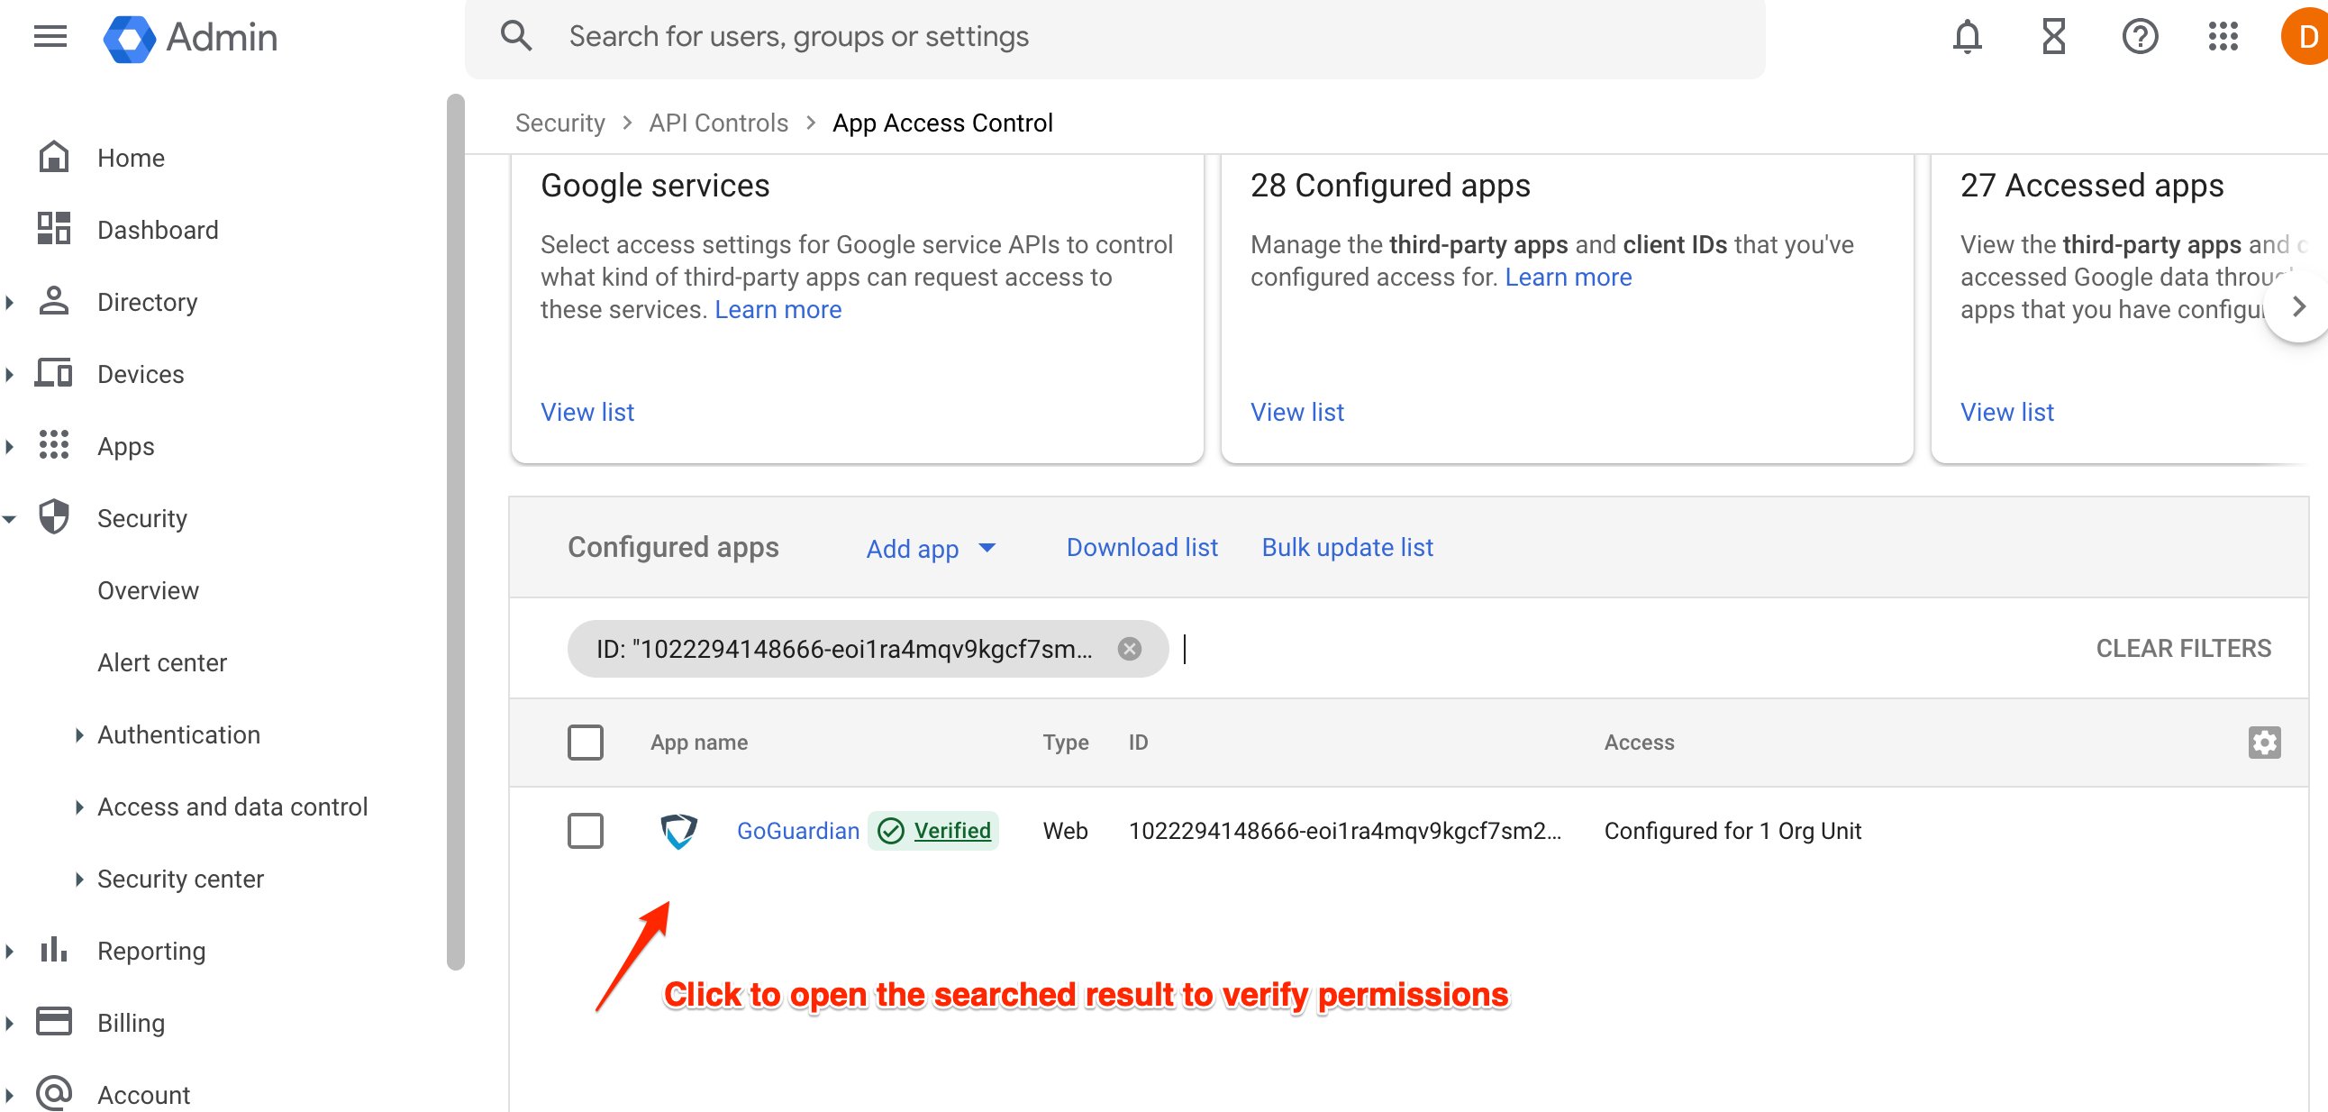Click the filter input beside the chip
The width and height of the screenshot is (2328, 1112).
coord(1627,649)
